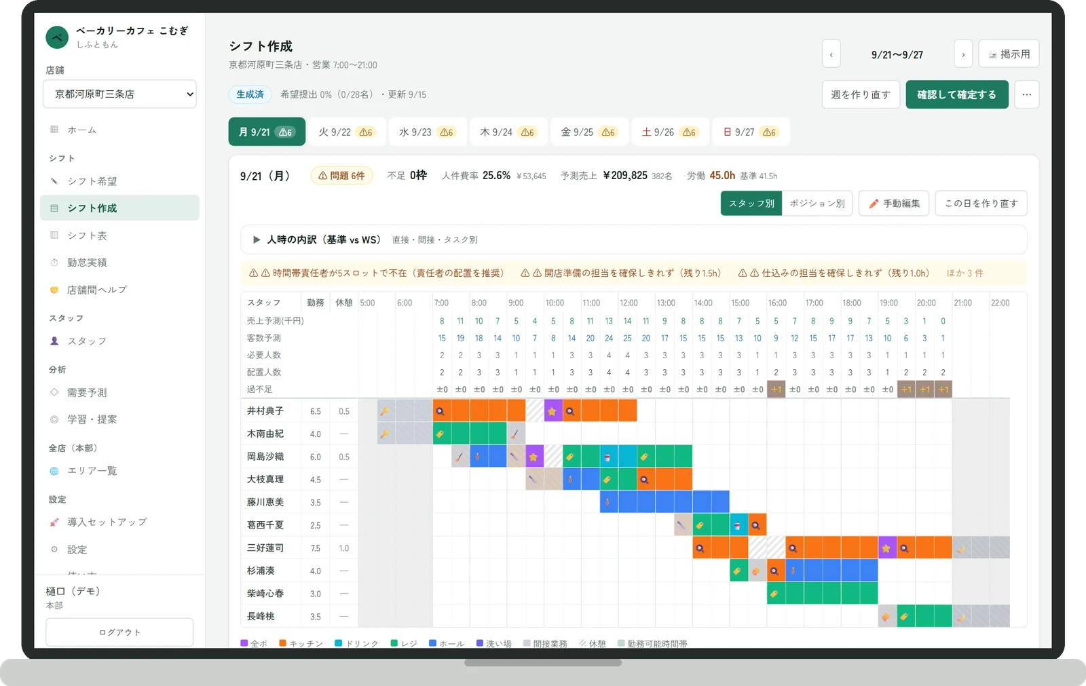1086x686 pixels.
Task: Click the +1 過不足 cell at 16:00
Action: click(x=776, y=389)
